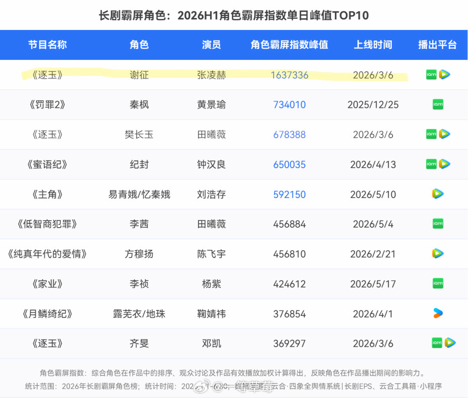
Task: Select the actor name 钟汉良
Action: point(211,164)
